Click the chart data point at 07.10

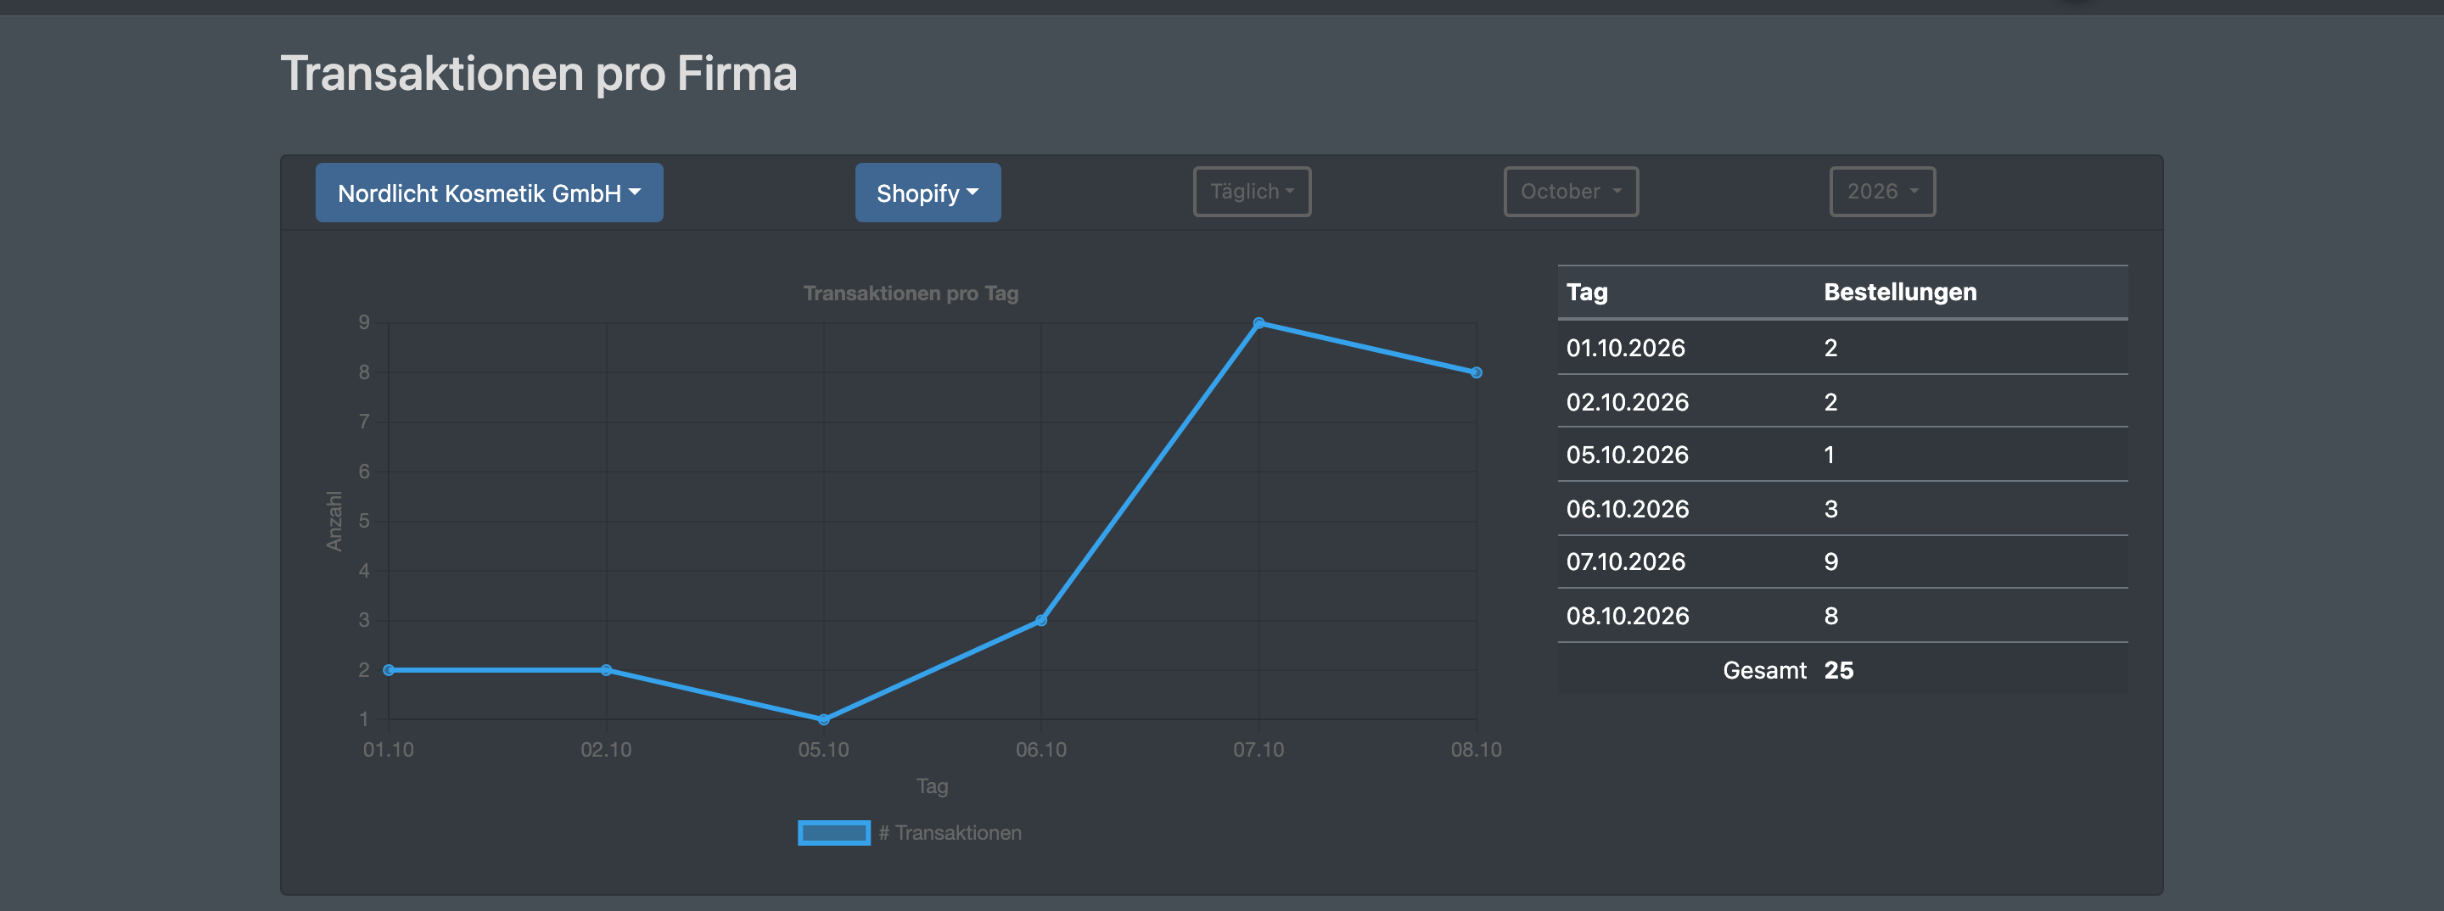click(1259, 323)
